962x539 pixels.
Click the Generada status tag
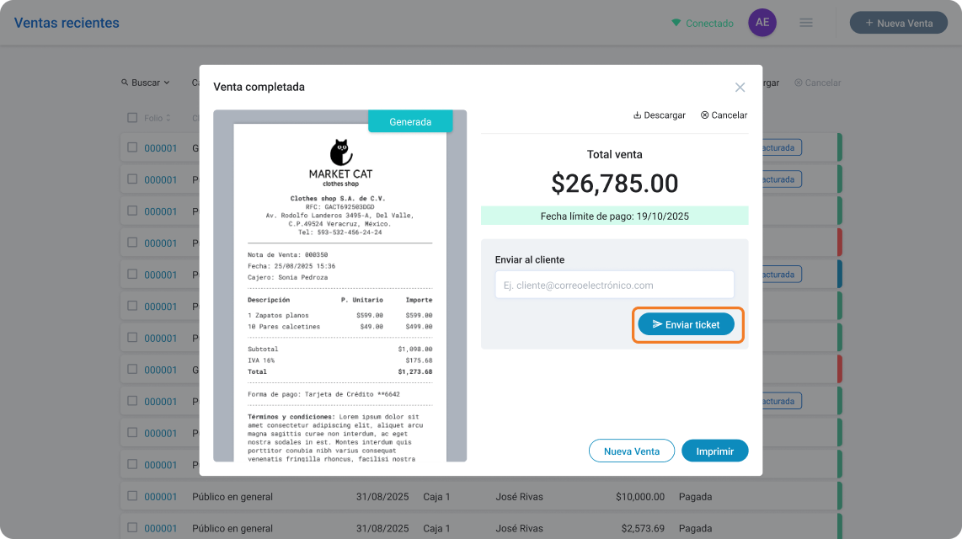410,121
